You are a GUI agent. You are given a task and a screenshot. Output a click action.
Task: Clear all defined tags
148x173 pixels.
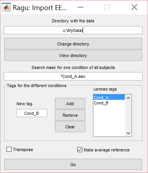[x=70, y=127]
